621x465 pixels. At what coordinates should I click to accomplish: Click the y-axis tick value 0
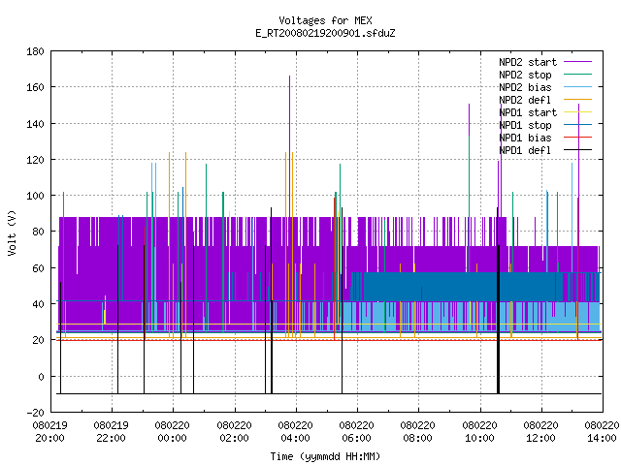tap(41, 377)
